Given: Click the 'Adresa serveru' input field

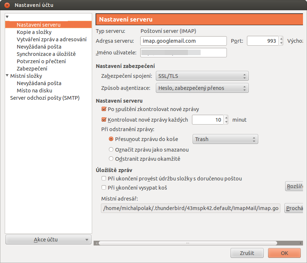Looking at the screenshot, I should coord(183,41).
